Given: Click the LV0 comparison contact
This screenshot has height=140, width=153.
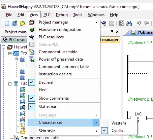Looking at the screenshot, I should coord(138,118).
